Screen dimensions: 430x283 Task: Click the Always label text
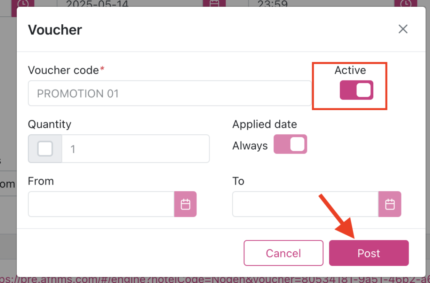pos(250,146)
